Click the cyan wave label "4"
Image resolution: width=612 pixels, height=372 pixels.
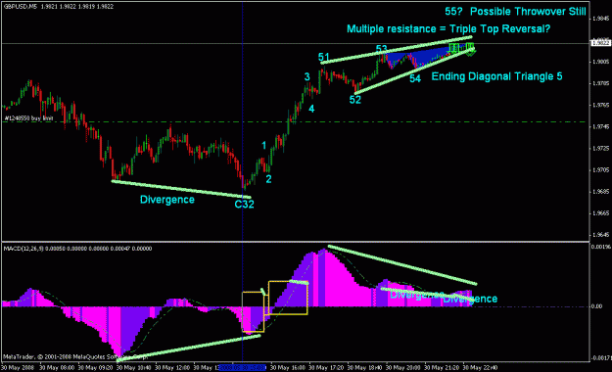click(x=311, y=109)
